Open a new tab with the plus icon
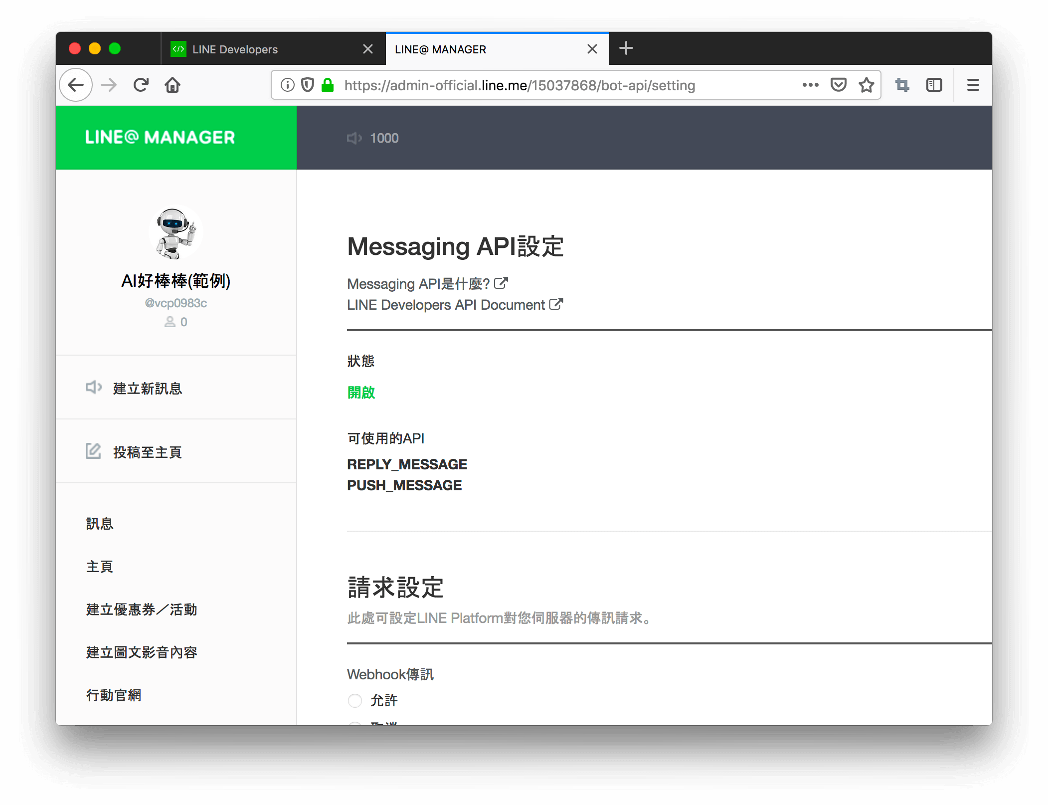This screenshot has width=1048, height=805. (x=626, y=48)
